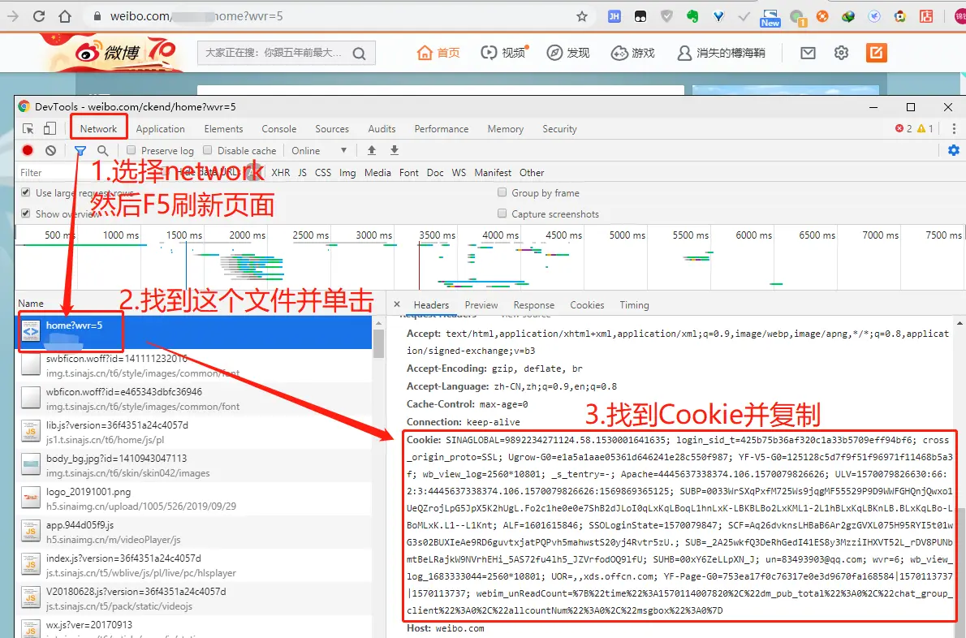The width and height of the screenshot is (966, 638).
Task: Click the orange compose post icon
Action: [x=876, y=53]
